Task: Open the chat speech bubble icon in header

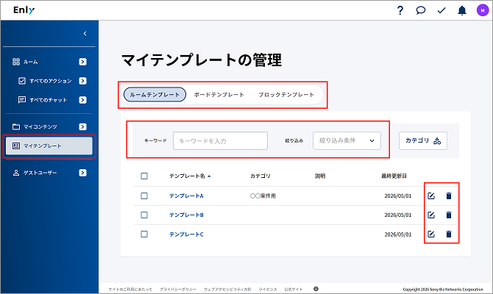Action: pyautogui.click(x=420, y=10)
